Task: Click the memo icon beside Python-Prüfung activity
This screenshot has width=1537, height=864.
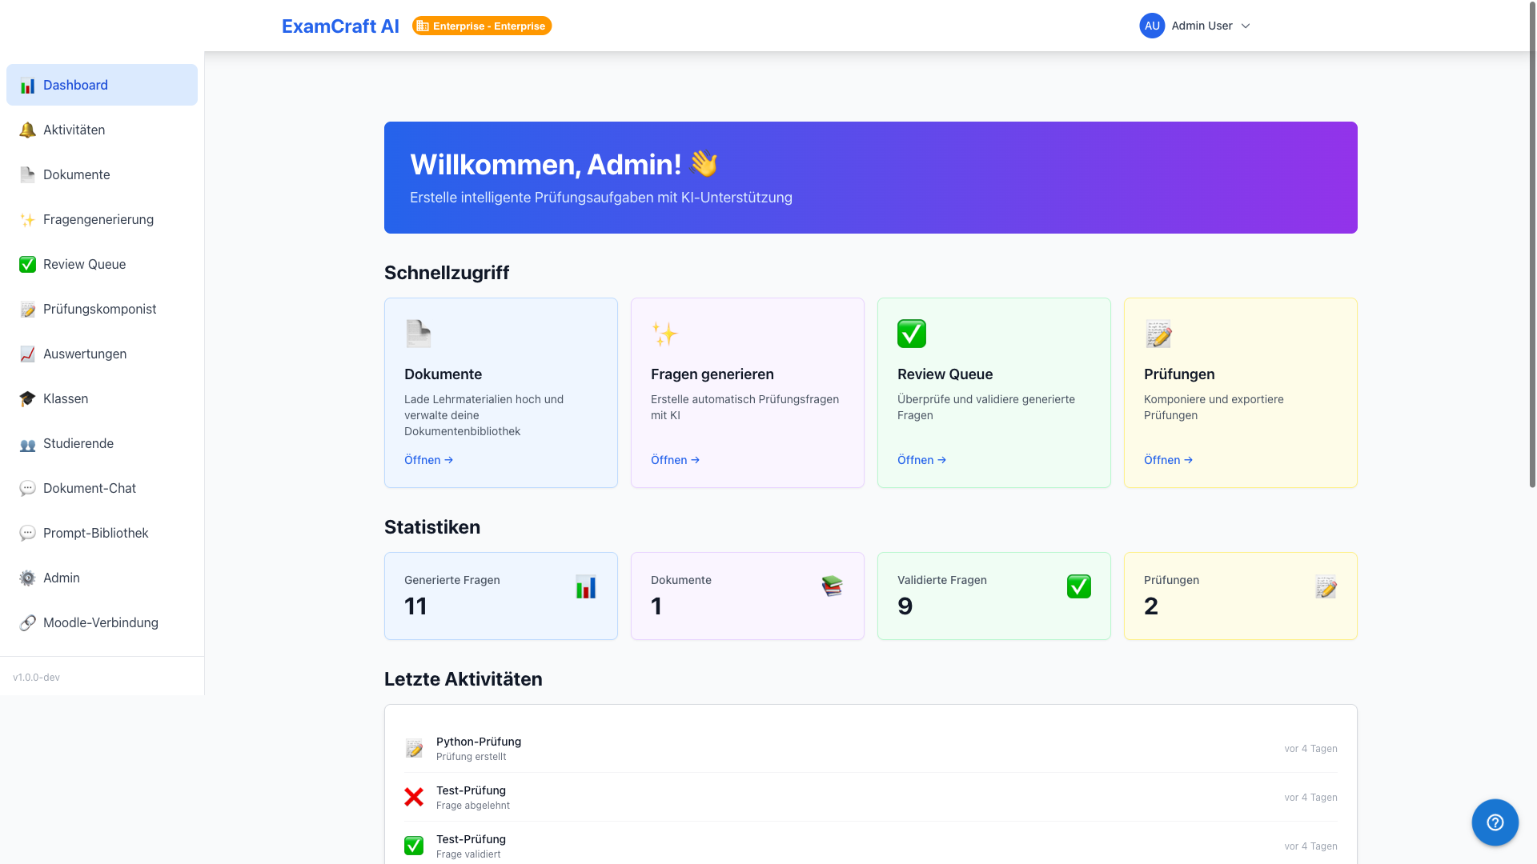Action: (414, 748)
